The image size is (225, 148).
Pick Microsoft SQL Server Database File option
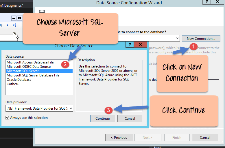(33, 75)
